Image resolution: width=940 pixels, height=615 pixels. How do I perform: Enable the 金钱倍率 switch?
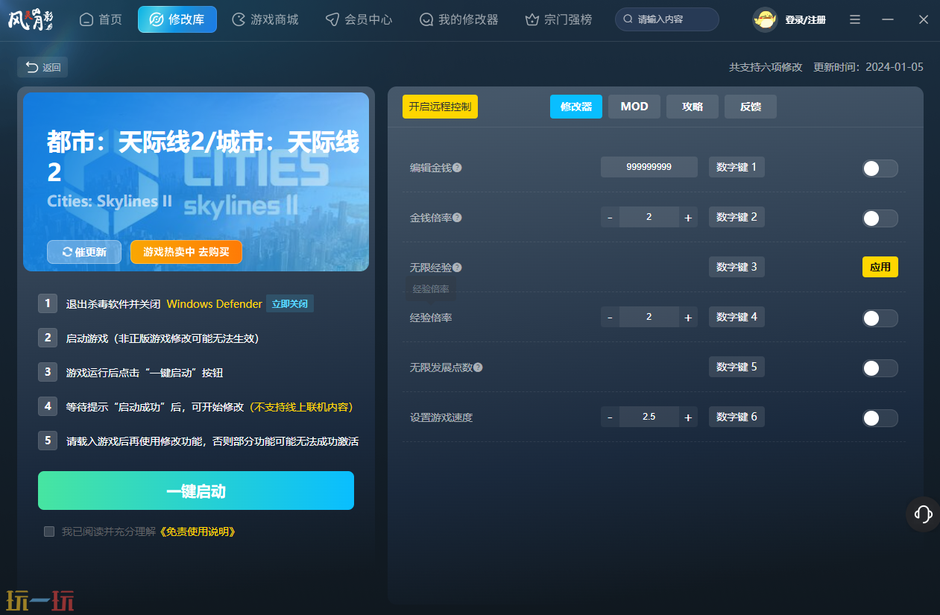[x=880, y=218]
